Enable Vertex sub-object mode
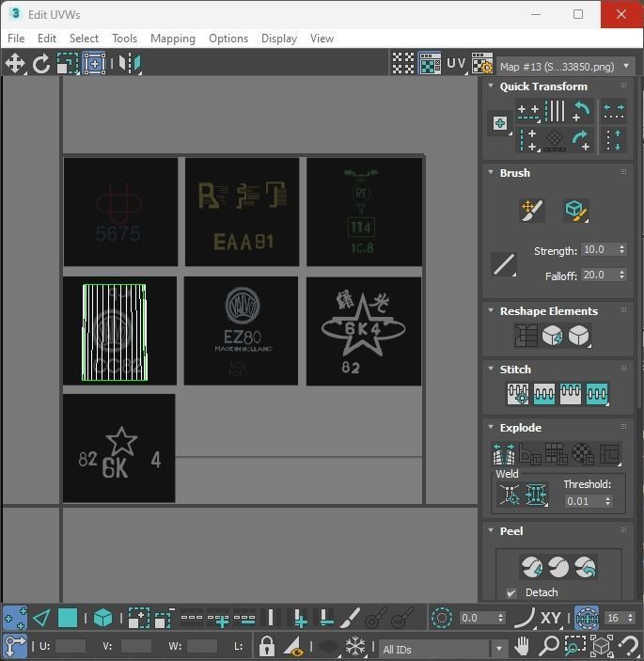Screen dimensions: 644x661 click(x=15, y=619)
